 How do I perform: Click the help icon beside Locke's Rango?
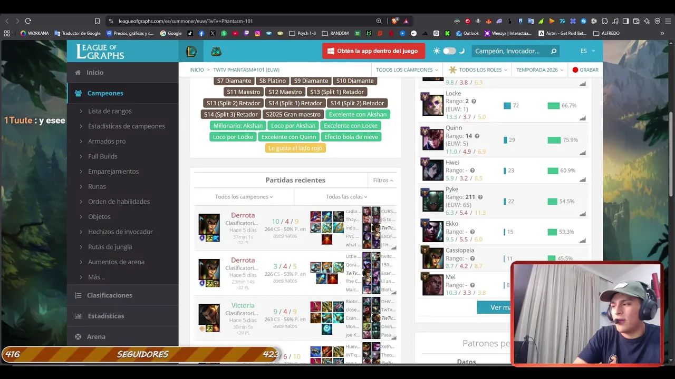click(x=474, y=102)
